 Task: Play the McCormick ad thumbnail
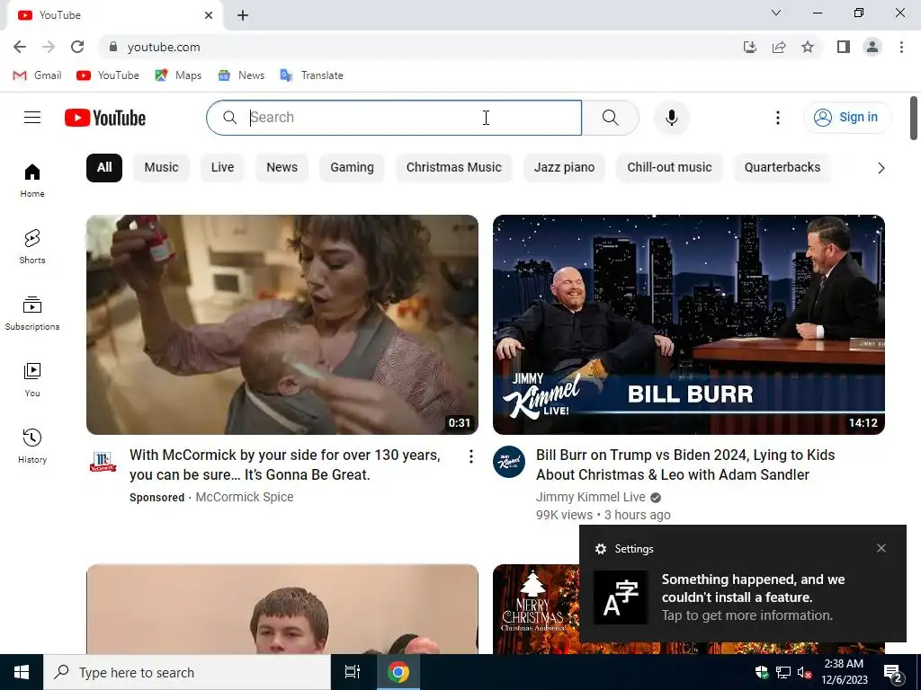[x=282, y=324]
